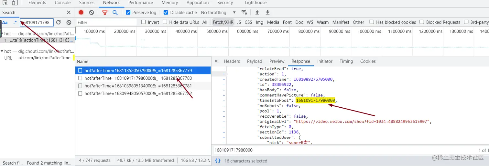Show the Timing tab

tap(346, 61)
